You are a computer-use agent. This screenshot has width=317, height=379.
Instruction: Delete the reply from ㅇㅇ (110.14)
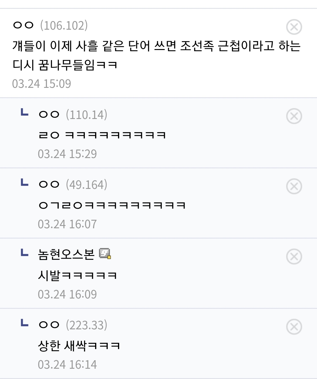click(x=294, y=116)
